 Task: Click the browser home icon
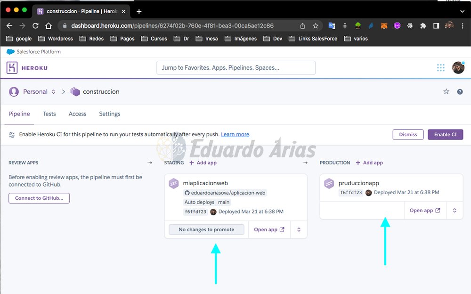tap(49, 26)
